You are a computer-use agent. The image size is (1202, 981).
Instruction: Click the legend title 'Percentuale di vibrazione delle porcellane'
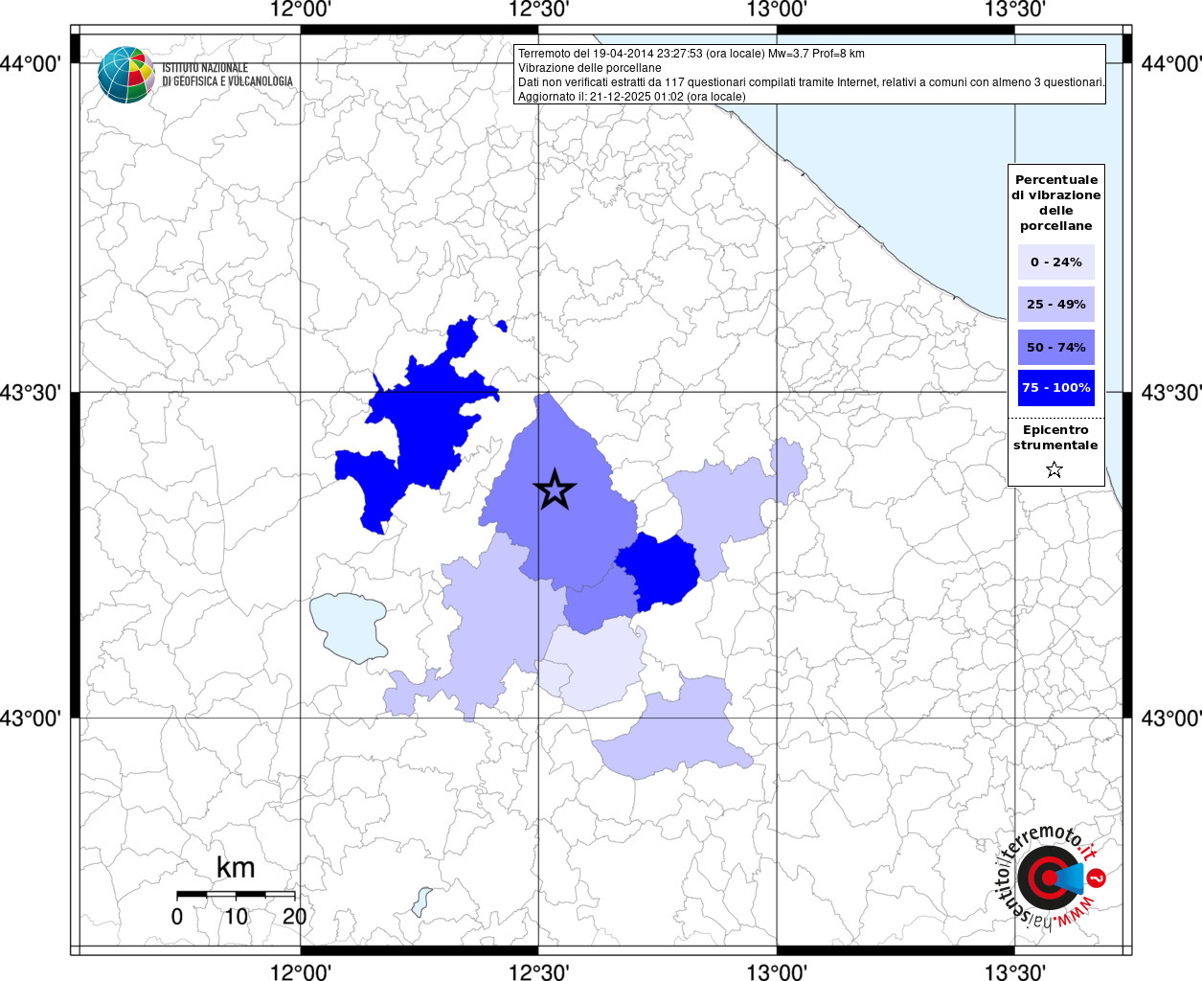click(x=1055, y=203)
